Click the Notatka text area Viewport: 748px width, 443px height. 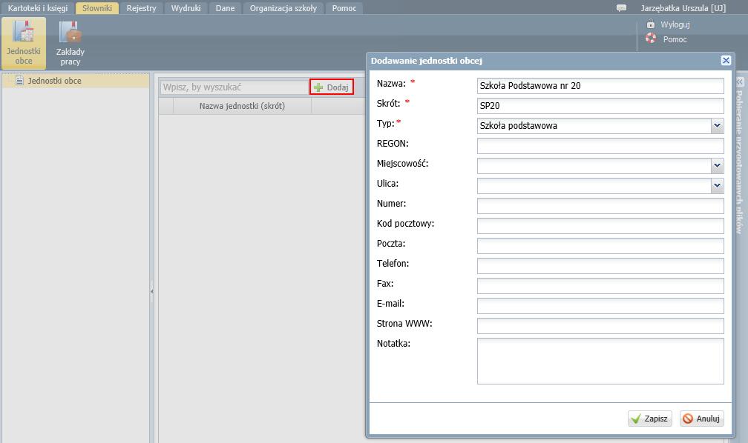(x=600, y=361)
